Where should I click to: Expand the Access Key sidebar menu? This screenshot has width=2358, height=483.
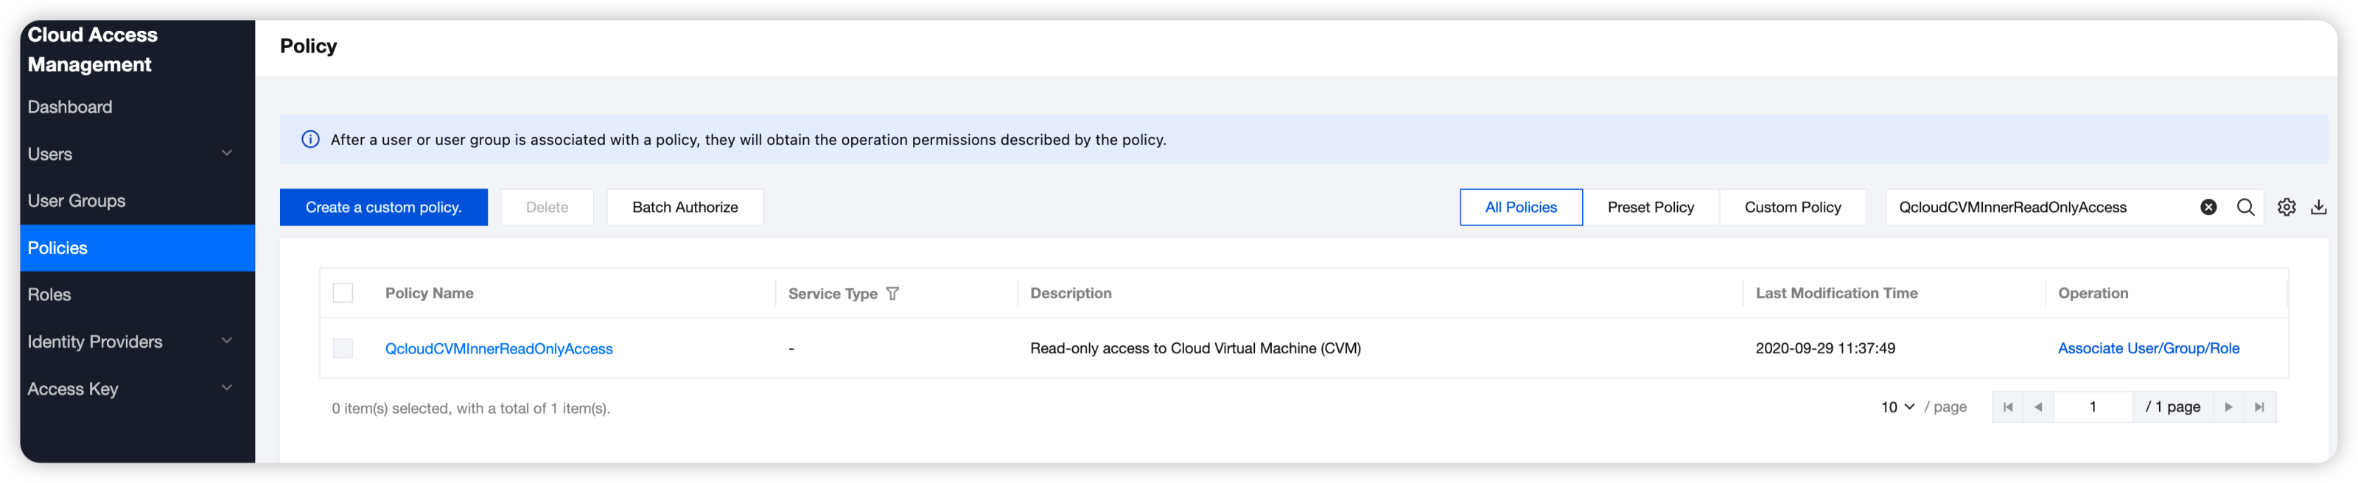[226, 388]
